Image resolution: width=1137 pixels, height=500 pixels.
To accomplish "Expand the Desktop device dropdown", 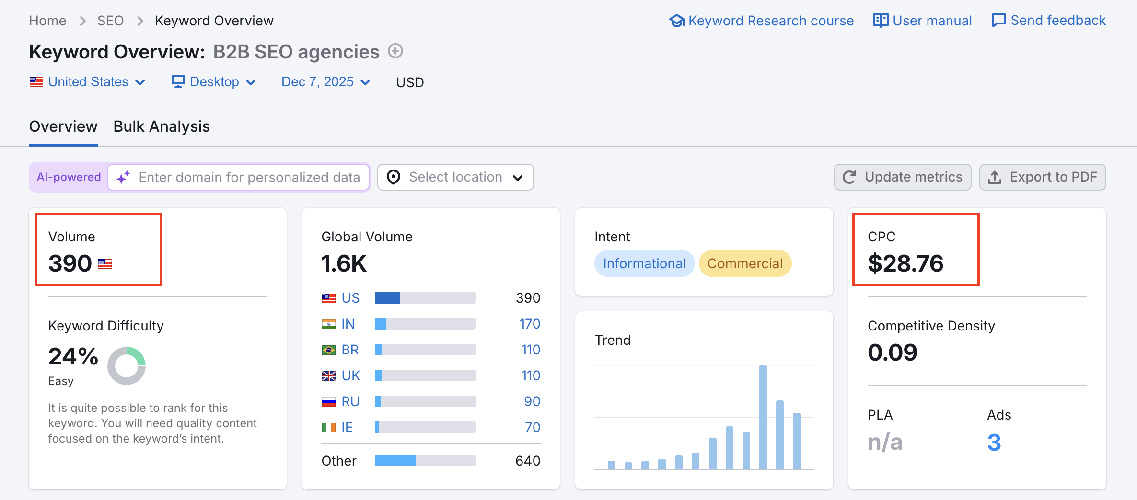I will point(214,82).
